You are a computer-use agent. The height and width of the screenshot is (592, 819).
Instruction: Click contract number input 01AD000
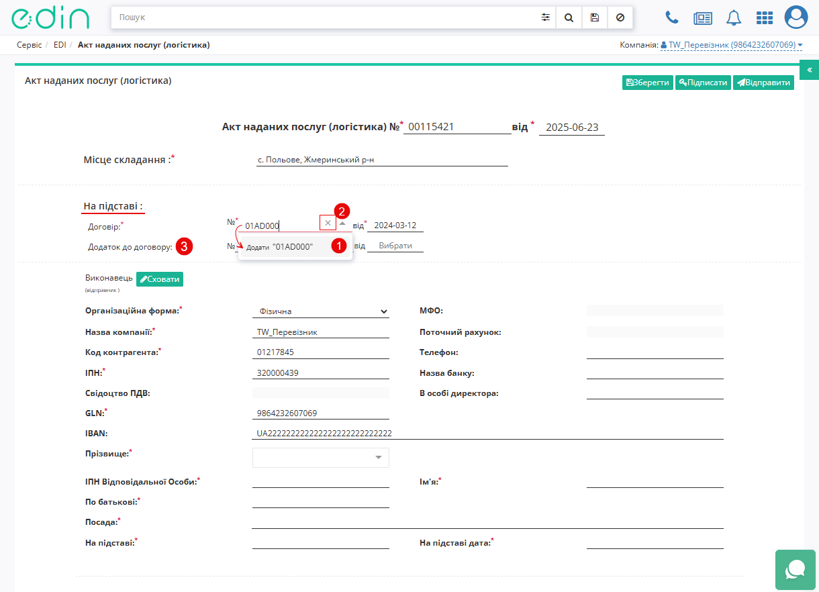pyautogui.click(x=281, y=226)
